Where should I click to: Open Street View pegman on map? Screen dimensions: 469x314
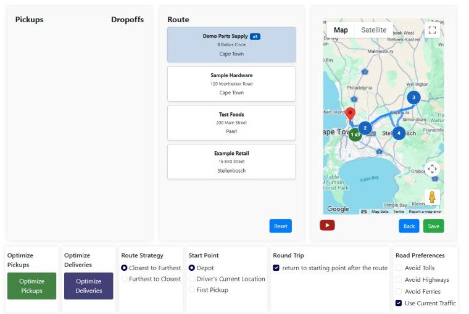coord(432,197)
